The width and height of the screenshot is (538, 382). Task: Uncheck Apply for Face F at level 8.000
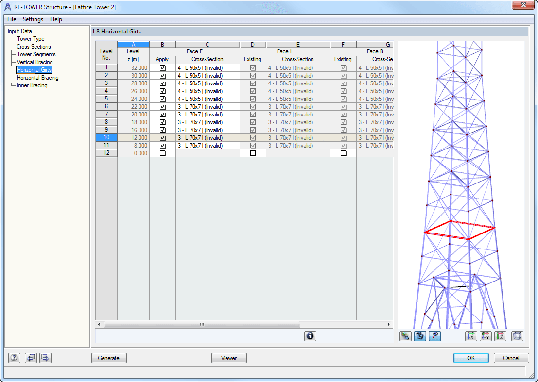click(x=163, y=146)
